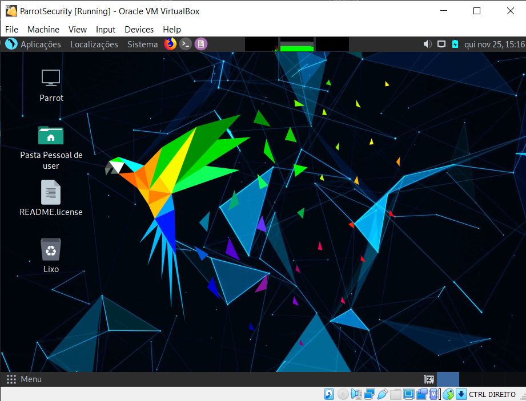
Task: Minimize the VirtualBox window
Action: [x=444, y=11]
